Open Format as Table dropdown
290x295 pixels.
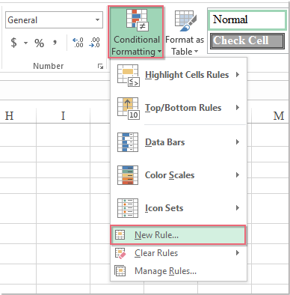pyautogui.click(x=185, y=32)
